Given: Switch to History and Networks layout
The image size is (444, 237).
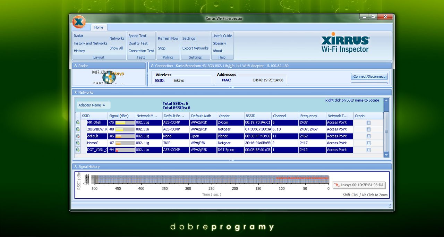Looking at the screenshot, I should pos(91,43).
